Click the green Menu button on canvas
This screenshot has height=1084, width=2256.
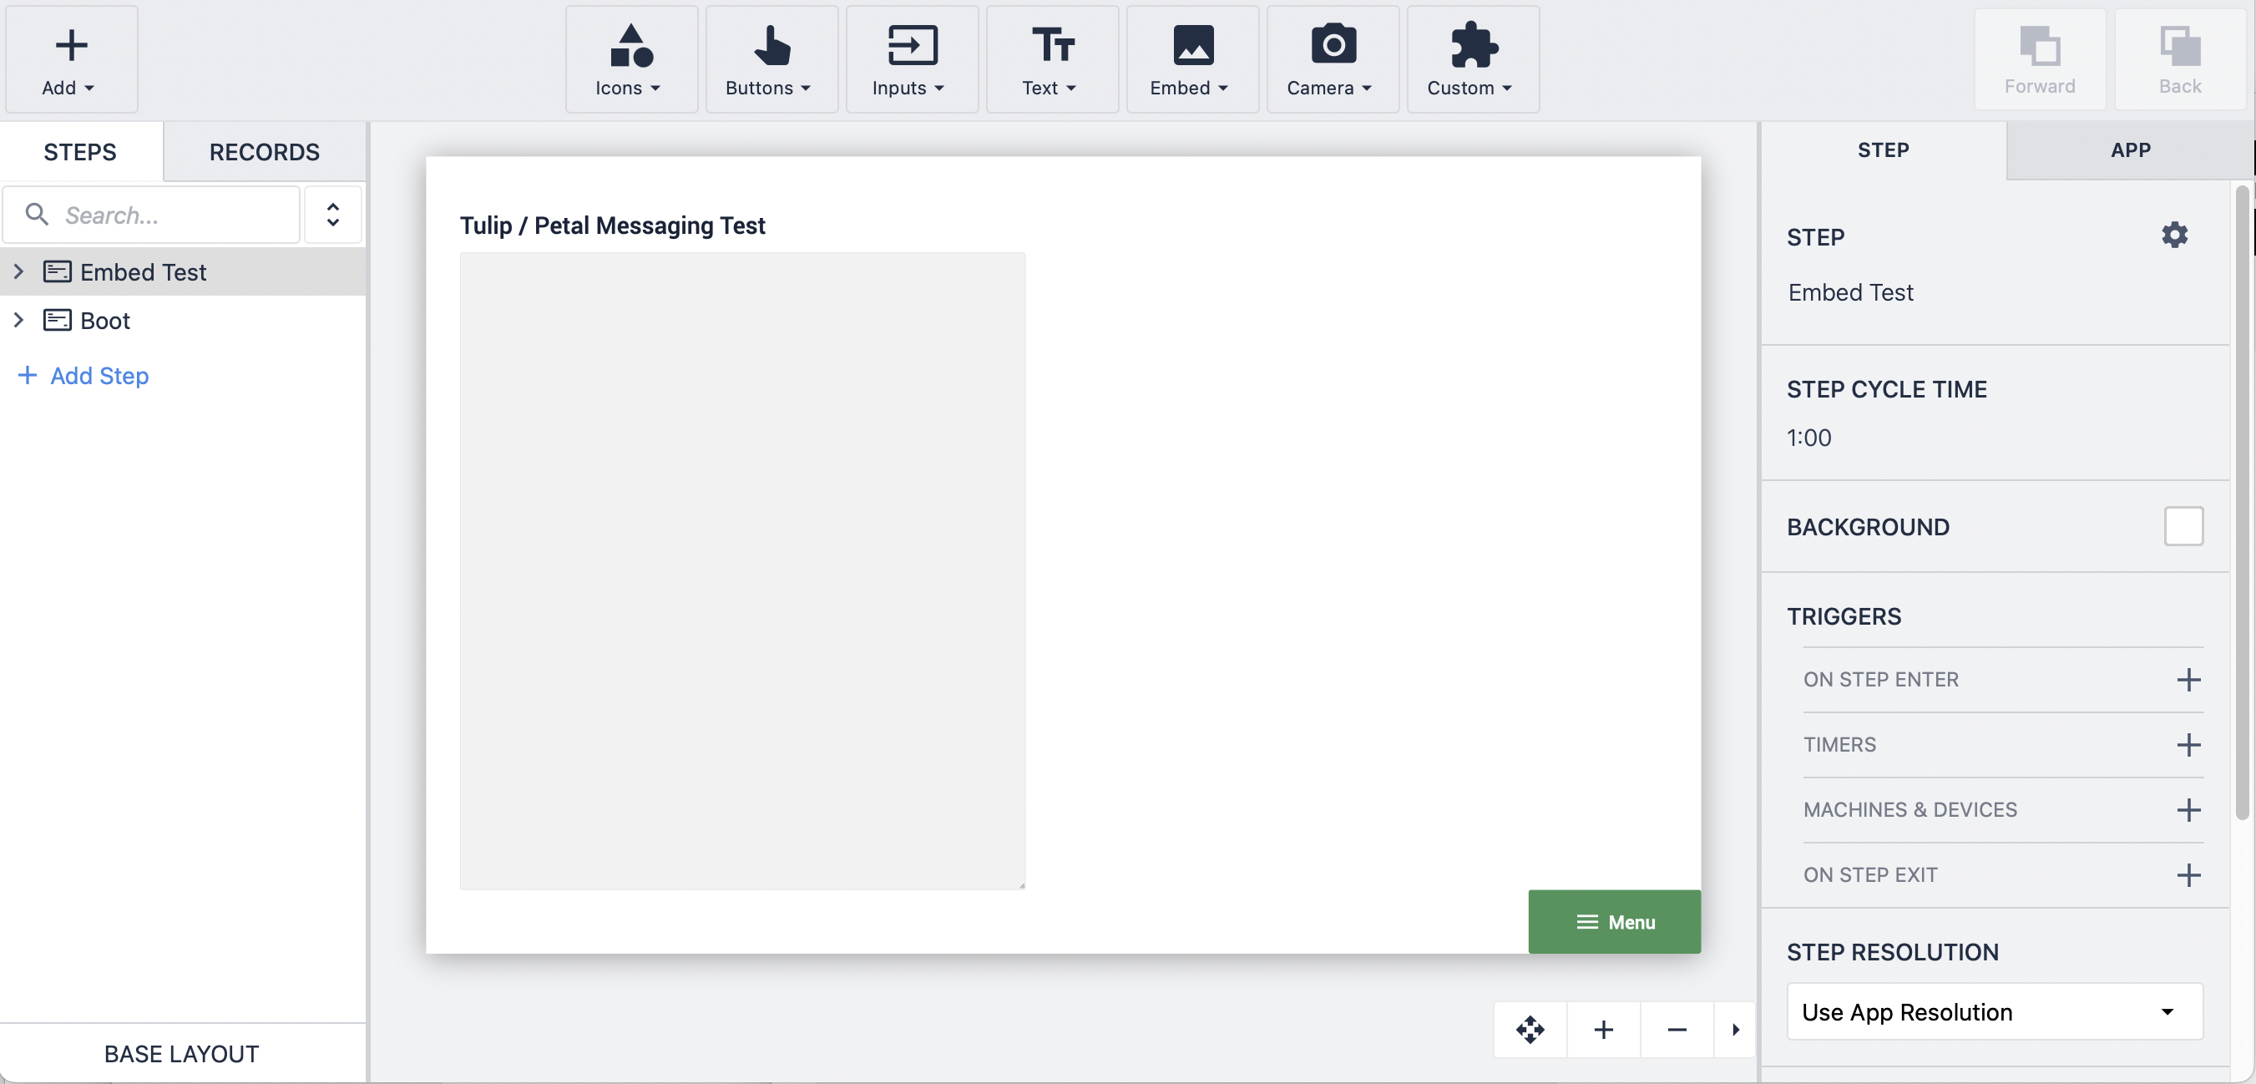coord(1614,922)
